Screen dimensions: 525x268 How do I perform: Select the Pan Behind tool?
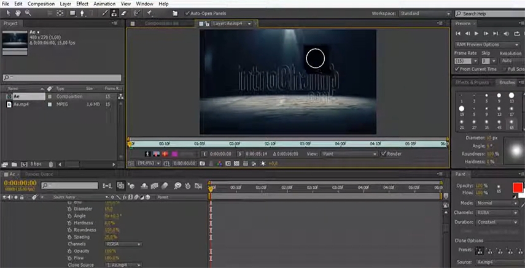[x=60, y=13]
